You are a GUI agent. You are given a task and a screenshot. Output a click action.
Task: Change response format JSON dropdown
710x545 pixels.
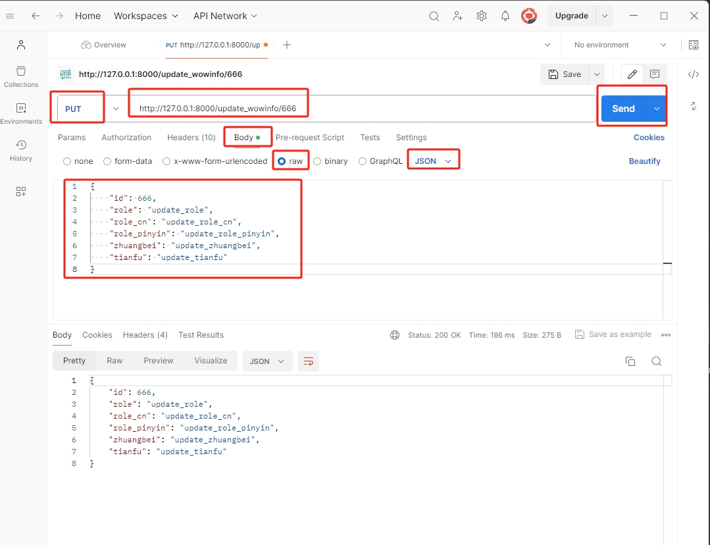pos(267,361)
